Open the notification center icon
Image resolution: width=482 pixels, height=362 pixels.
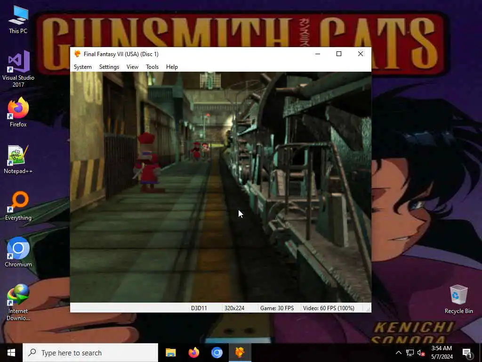coord(467,353)
